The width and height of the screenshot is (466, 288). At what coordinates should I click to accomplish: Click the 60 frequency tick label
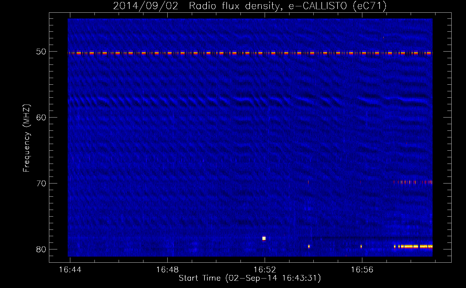point(41,118)
